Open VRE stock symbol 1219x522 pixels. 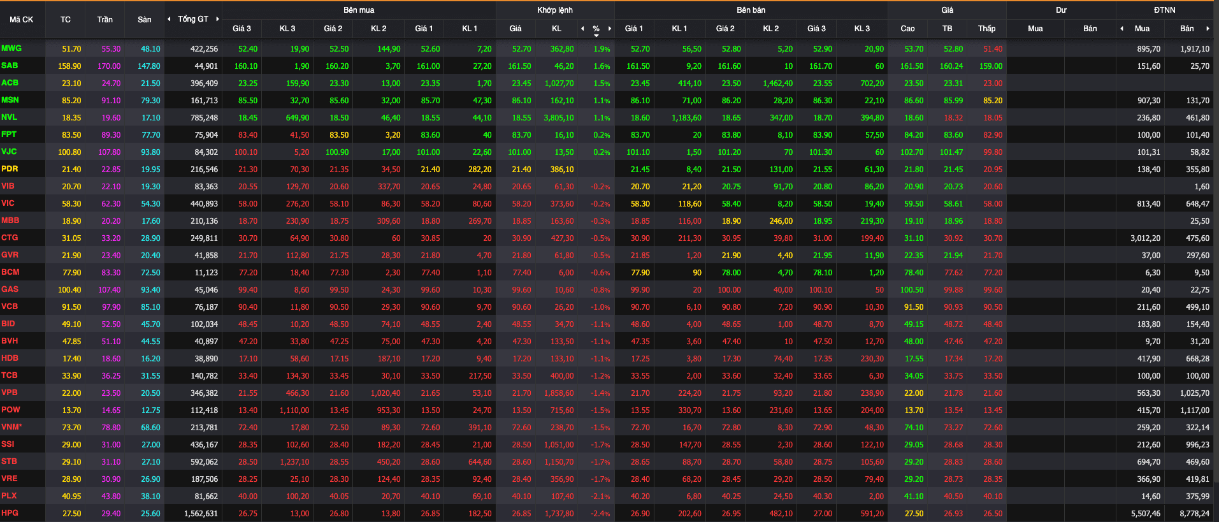10,479
